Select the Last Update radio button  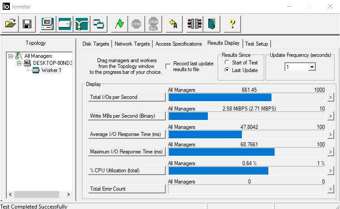pyautogui.click(x=227, y=70)
